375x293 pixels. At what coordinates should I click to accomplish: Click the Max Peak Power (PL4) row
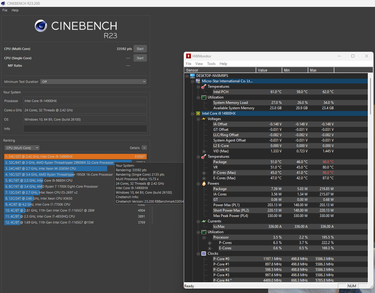point(290,216)
